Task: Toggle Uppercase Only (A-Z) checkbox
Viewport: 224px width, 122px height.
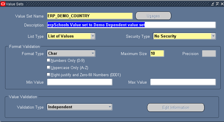Action: (x=48, y=67)
